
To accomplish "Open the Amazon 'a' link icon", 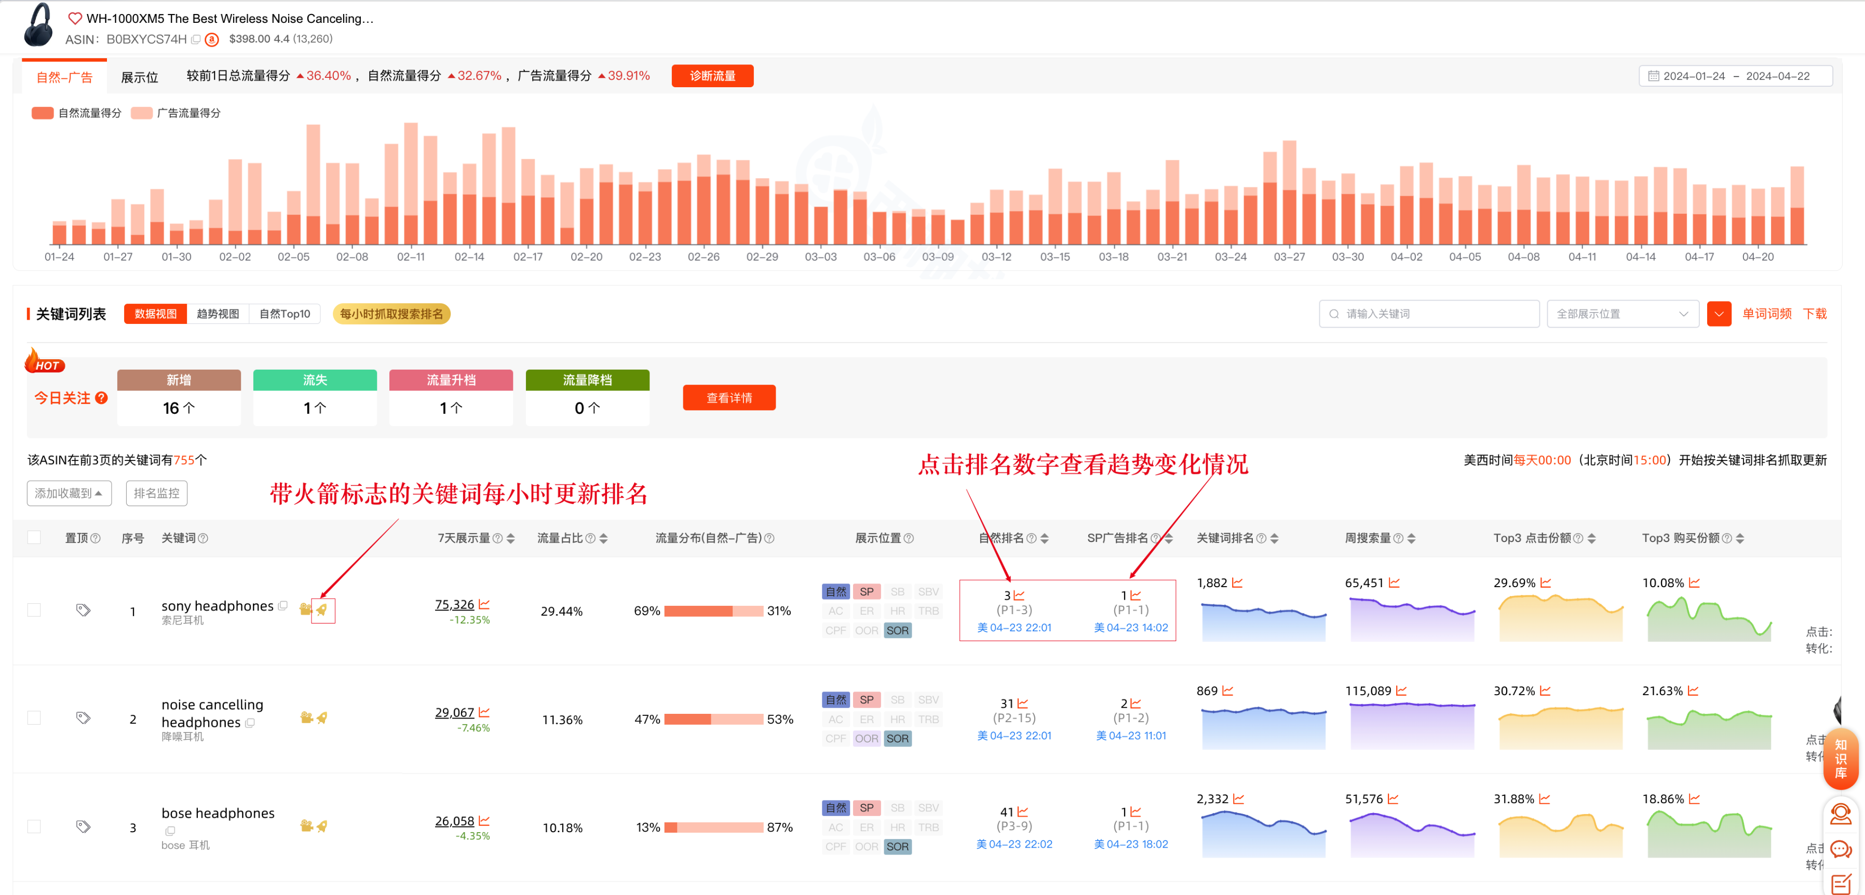I will [211, 39].
